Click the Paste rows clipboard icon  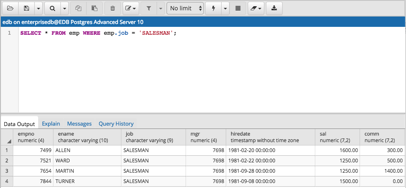point(94,8)
